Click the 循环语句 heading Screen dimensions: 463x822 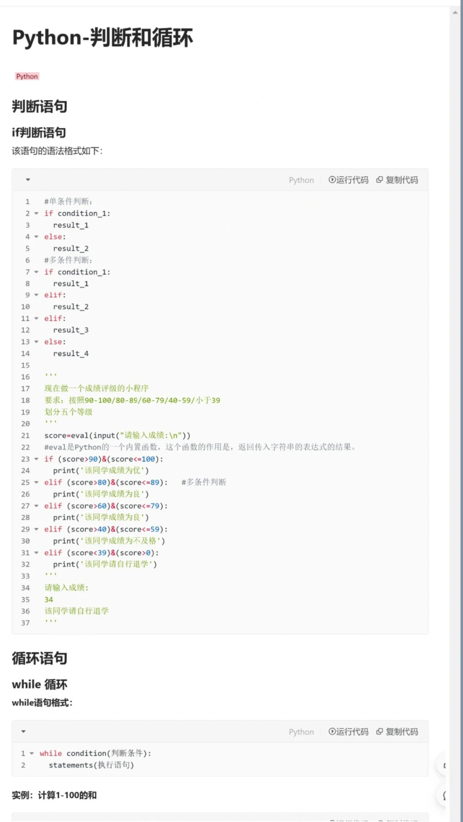coord(39,658)
